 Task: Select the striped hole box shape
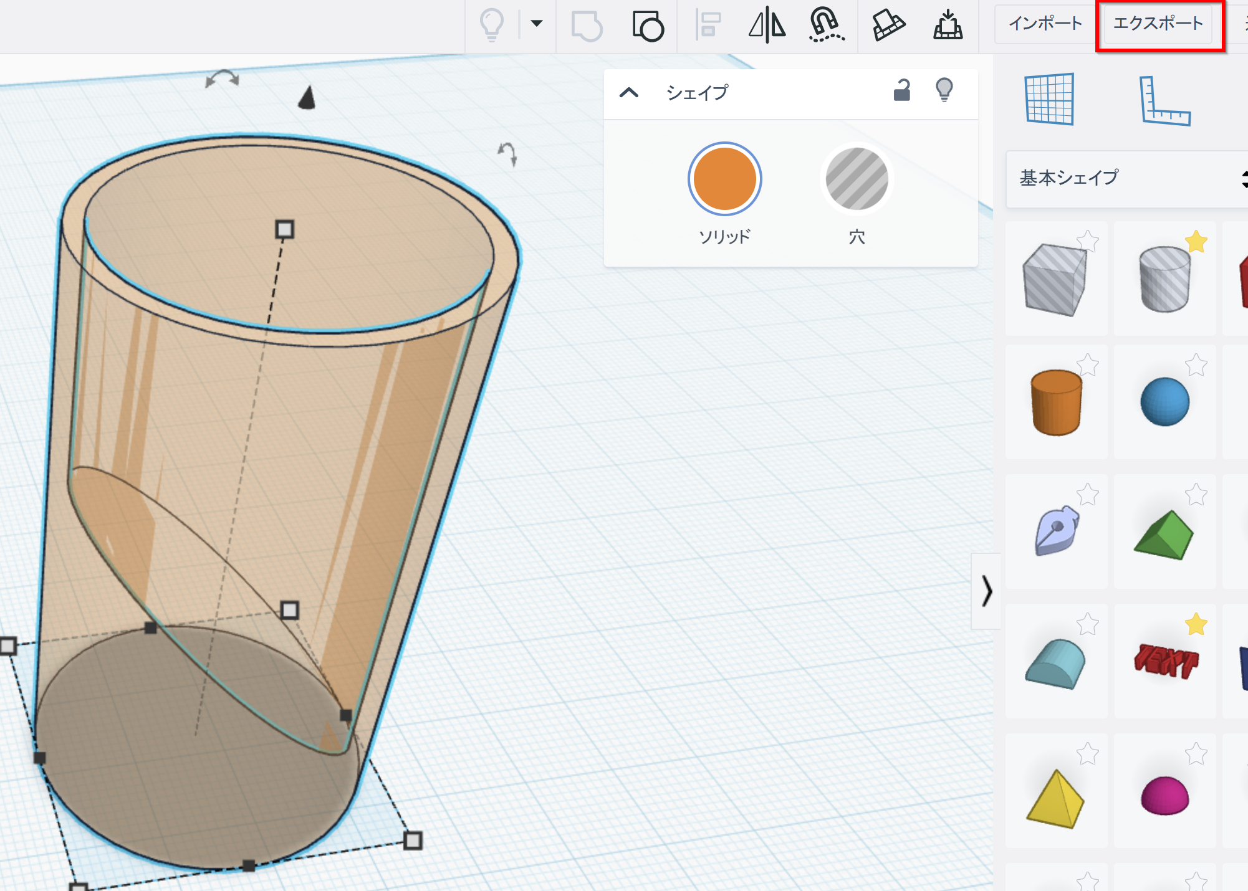point(1055,279)
